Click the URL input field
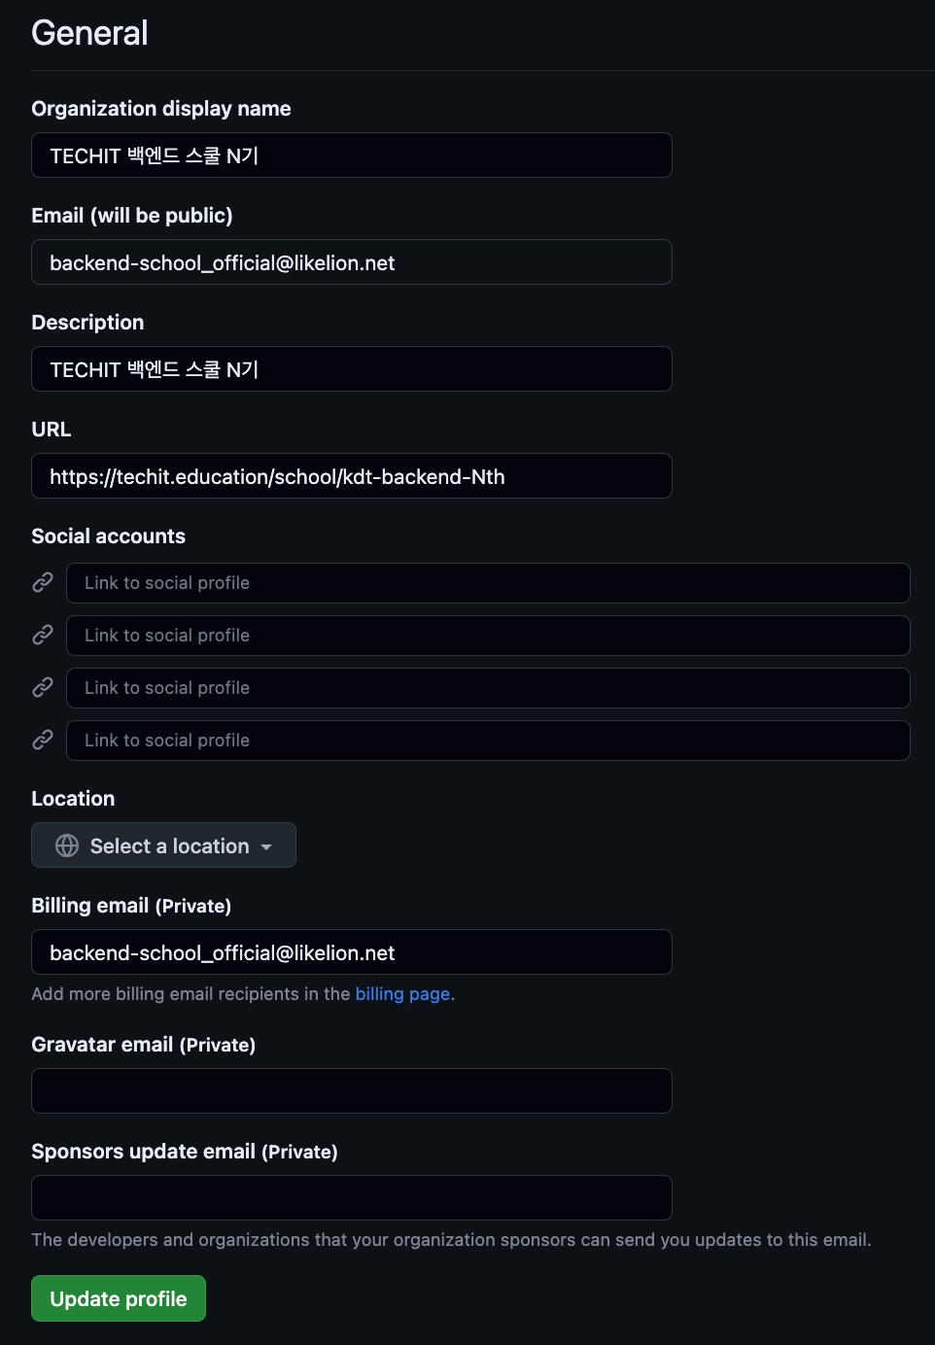This screenshot has height=1345, width=935. [351, 476]
